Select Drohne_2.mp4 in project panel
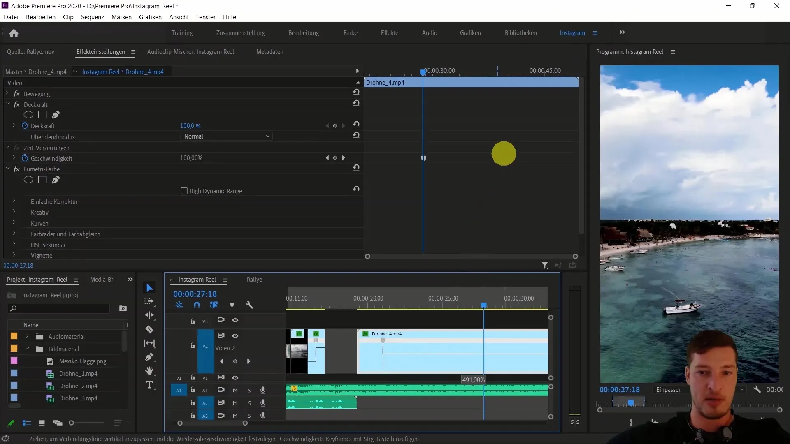This screenshot has width=790, height=444. click(x=78, y=386)
